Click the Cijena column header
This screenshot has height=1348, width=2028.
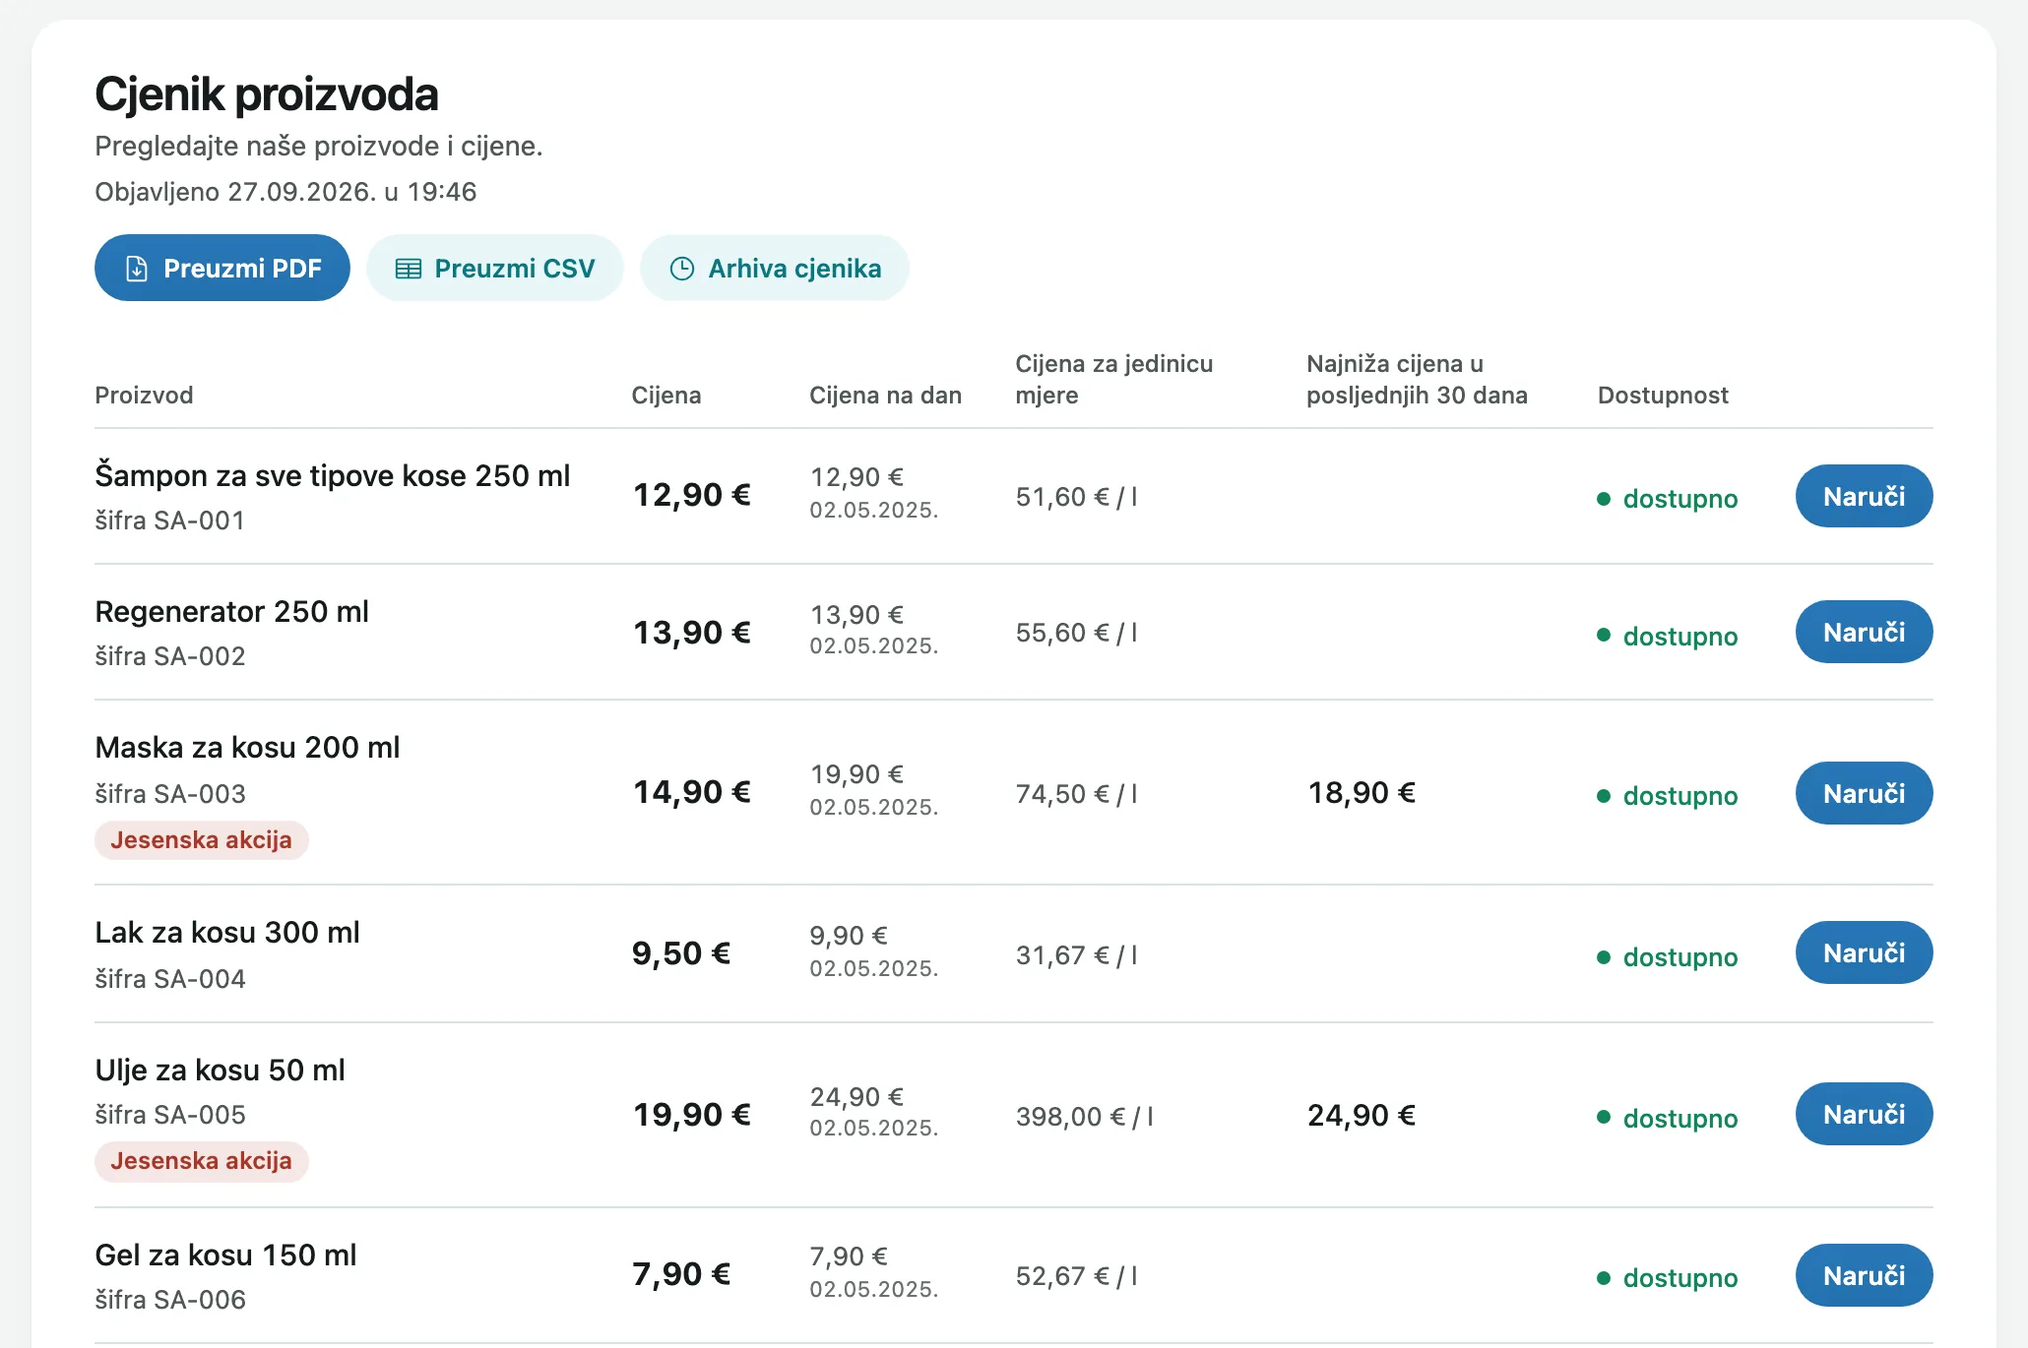pos(666,396)
